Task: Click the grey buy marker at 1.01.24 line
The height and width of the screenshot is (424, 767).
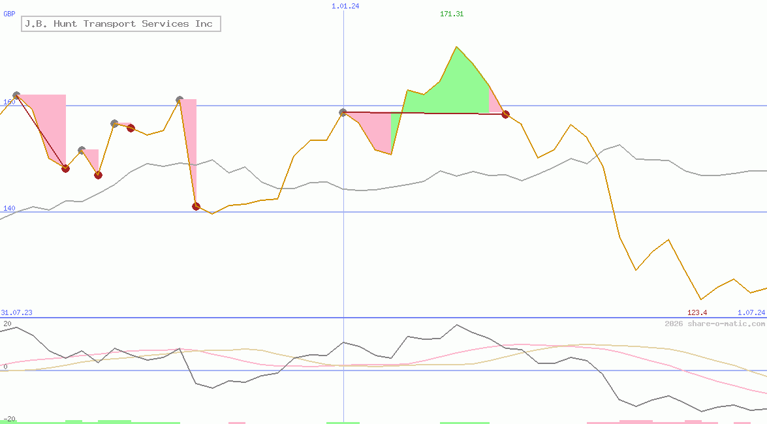Action: (343, 112)
